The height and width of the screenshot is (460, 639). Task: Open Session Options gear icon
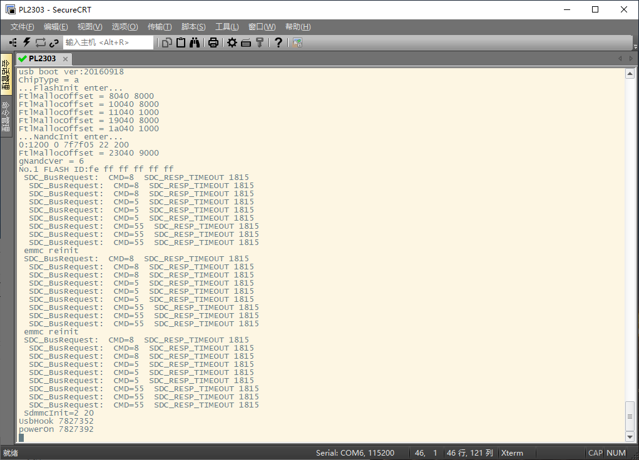[232, 42]
